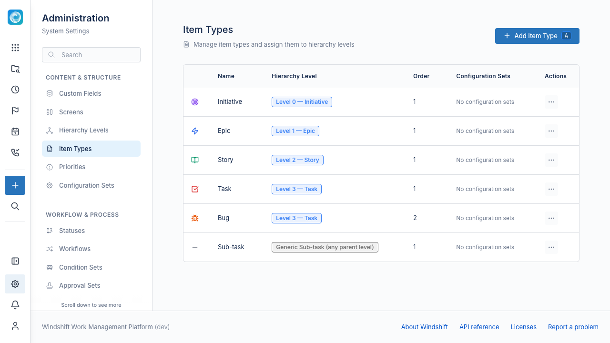Click the Add Item Type button
610x343 pixels.
[537, 36]
